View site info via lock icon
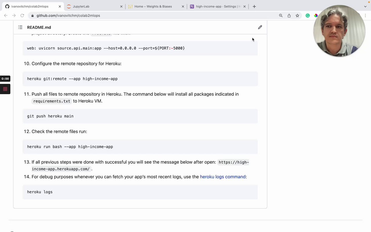This screenshot has width=371, height=232. click(32, 16)
